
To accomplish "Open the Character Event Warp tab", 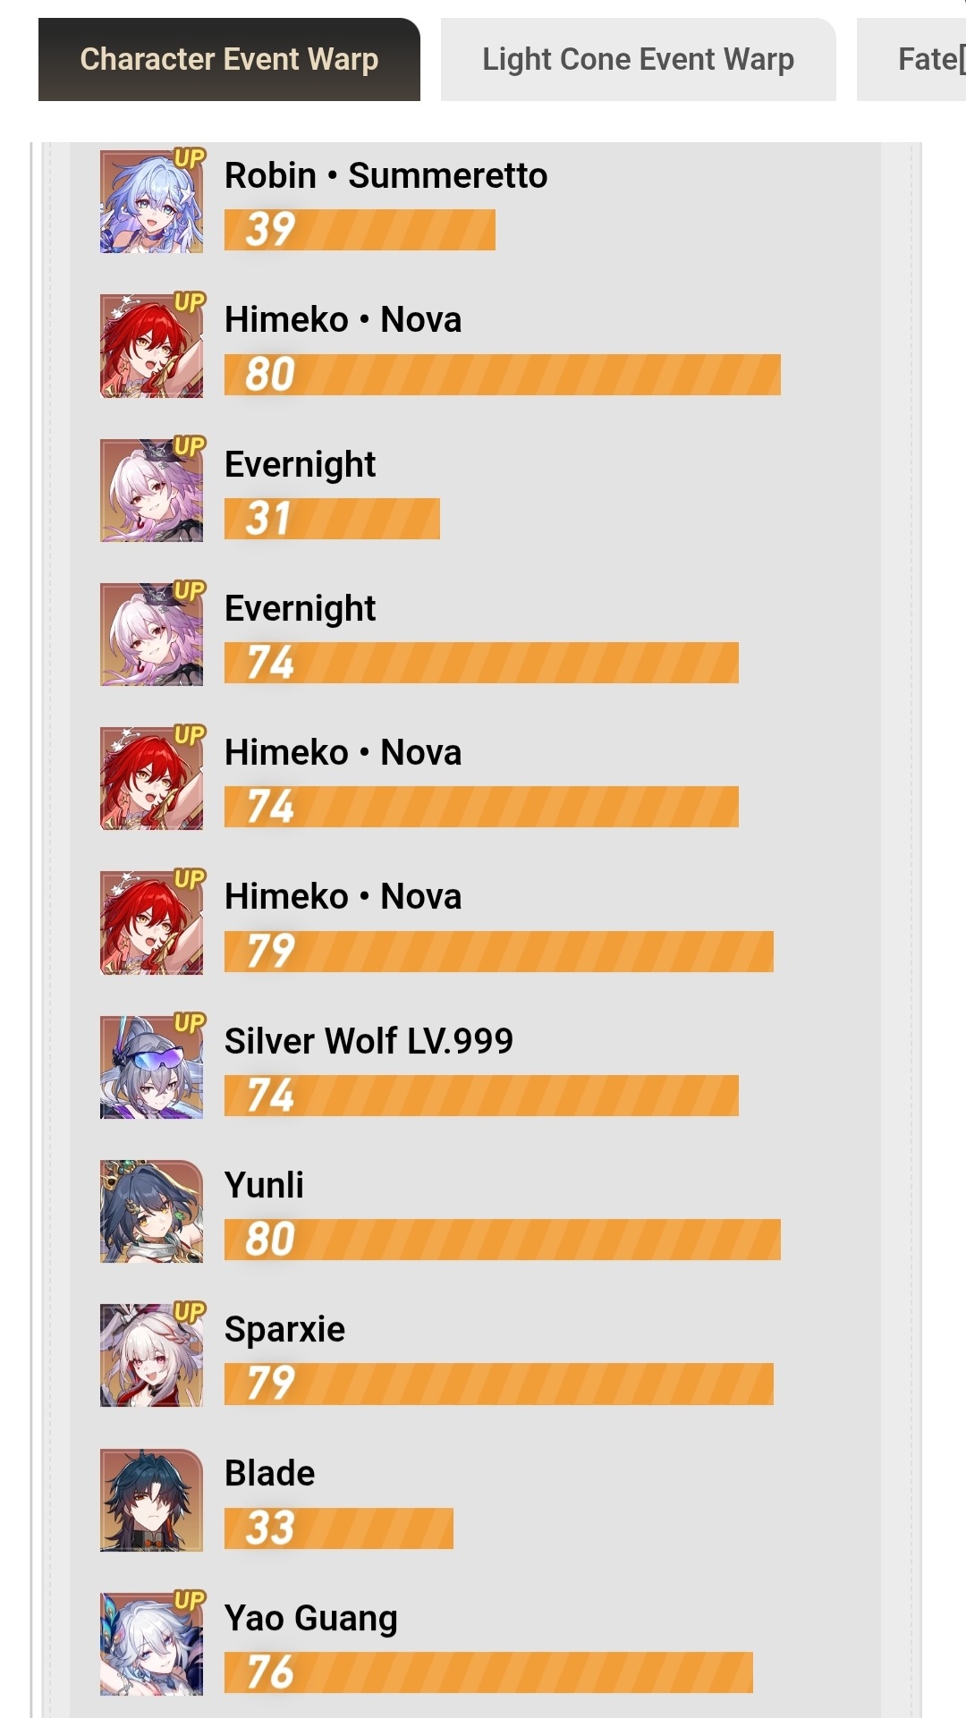I will pyautogui.click(x=229, y=59).
